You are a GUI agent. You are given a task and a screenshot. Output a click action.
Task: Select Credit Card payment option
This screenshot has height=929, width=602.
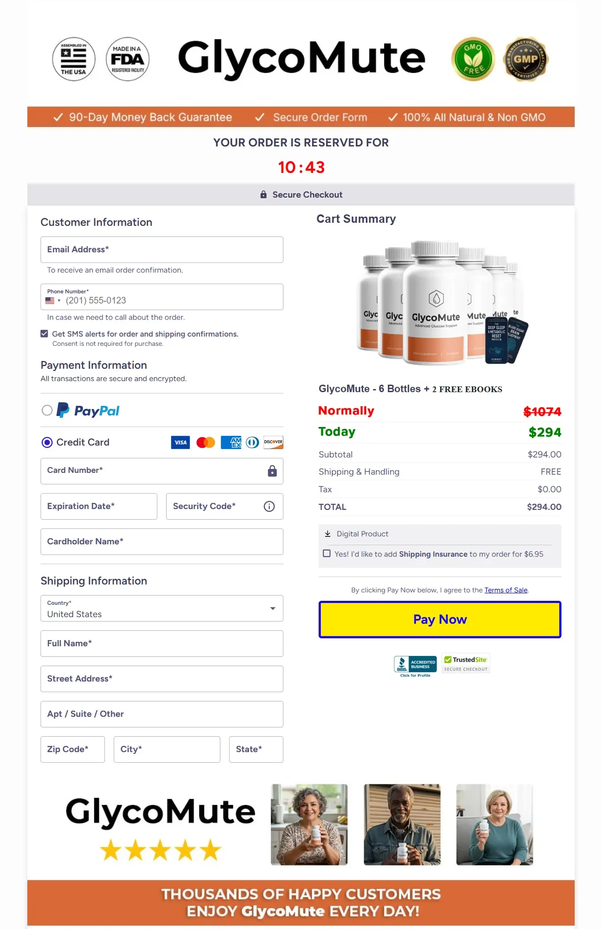tap(47, 442)
